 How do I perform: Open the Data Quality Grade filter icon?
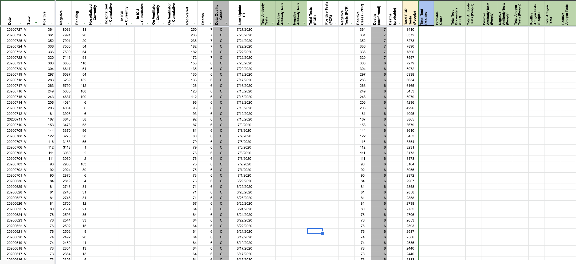coord(226,23)
